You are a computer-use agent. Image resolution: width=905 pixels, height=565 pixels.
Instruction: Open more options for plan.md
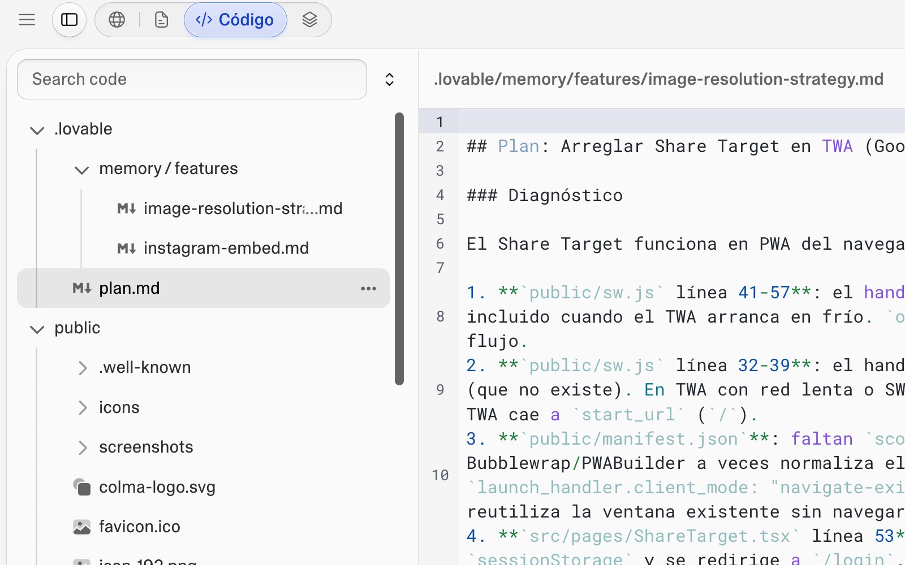[368, 288]
